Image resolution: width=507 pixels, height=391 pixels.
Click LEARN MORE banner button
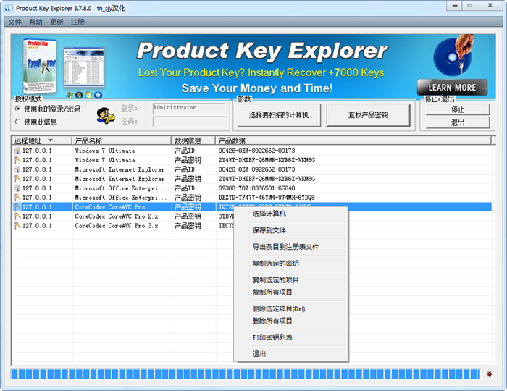[x=452, y=87]
